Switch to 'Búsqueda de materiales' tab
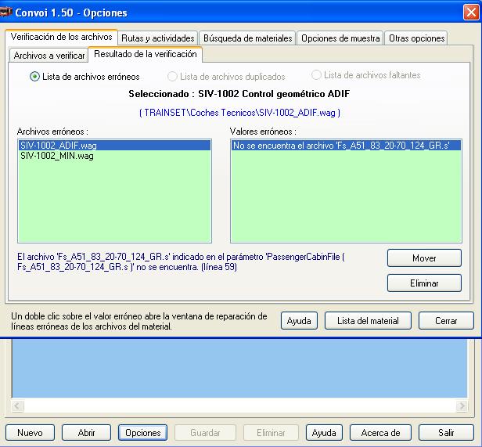The image size is (482, 447). click(247, 38)
